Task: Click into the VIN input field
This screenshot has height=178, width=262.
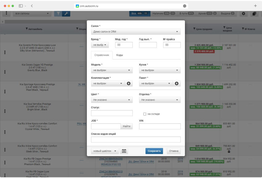Action: click(160, 126)
